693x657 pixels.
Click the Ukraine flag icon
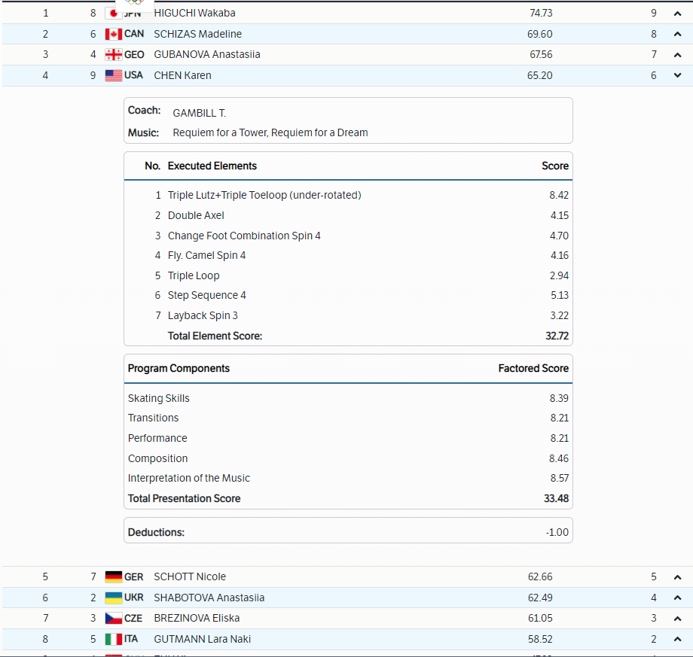pos(113,598)
